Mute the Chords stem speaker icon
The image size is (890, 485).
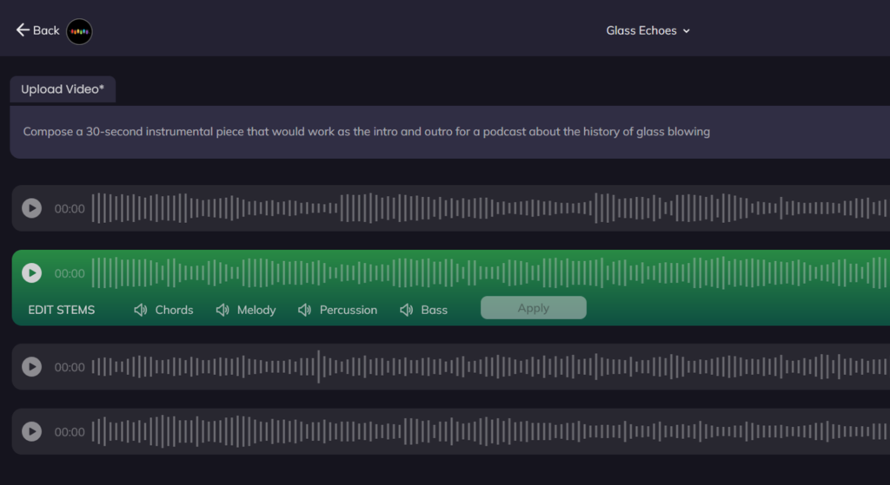pyautogui.click(x=141, y=310)
